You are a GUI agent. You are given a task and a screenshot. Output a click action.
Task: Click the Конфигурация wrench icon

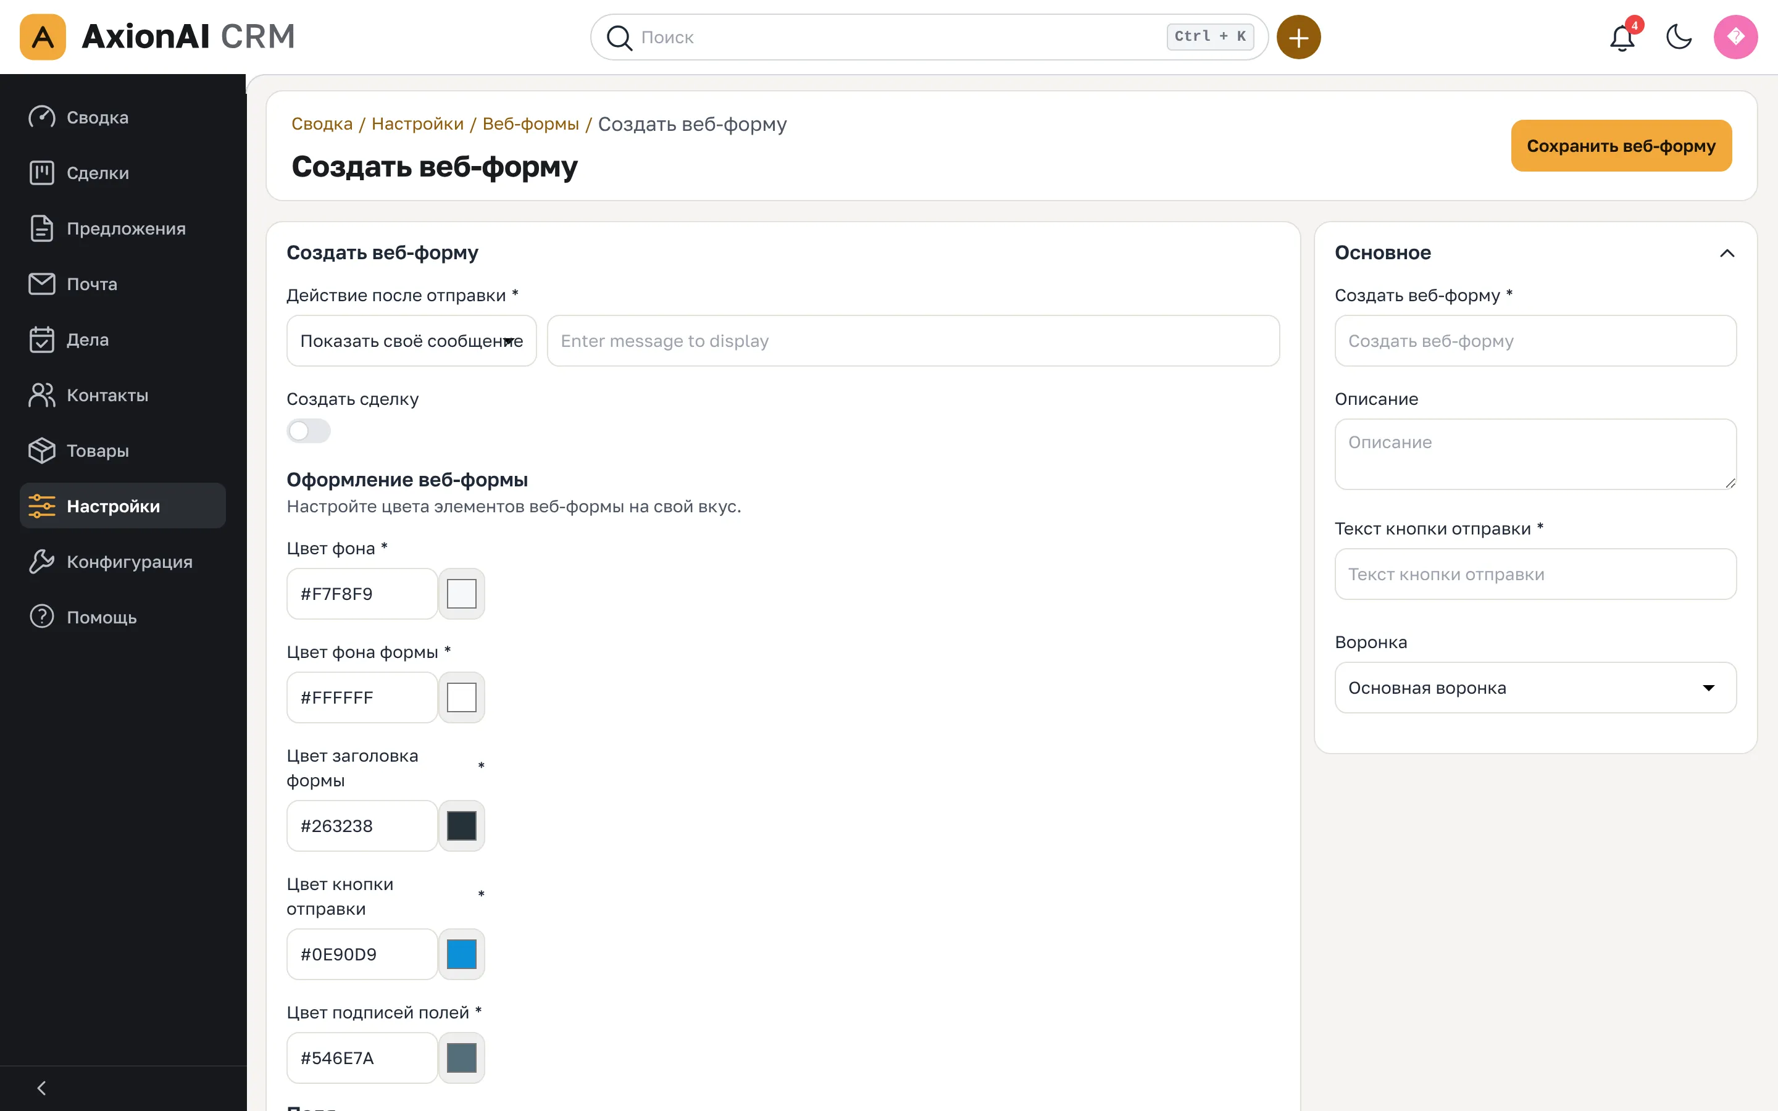pyautogui.click(x=42, y=562)
